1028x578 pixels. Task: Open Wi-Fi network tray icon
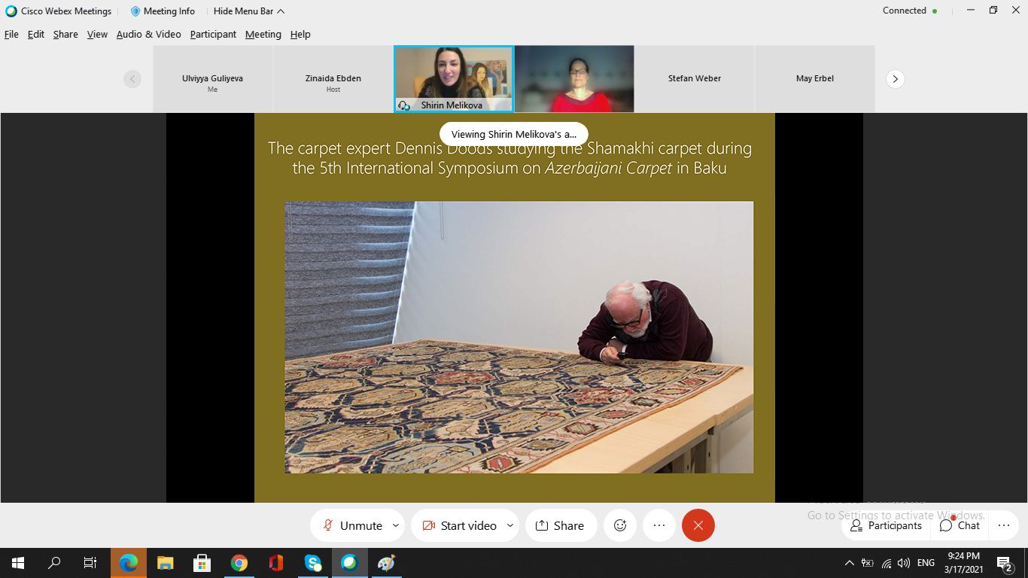click(x=886, y=563)
